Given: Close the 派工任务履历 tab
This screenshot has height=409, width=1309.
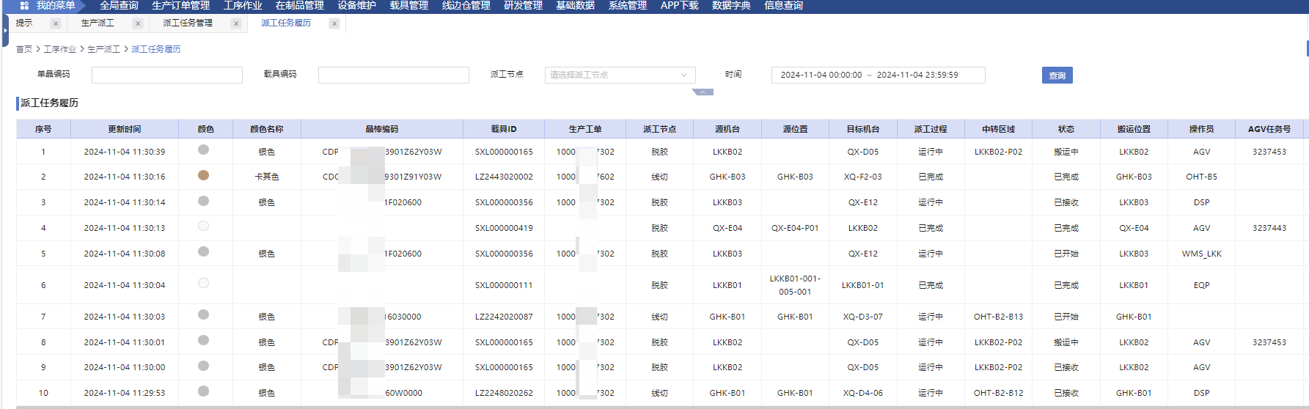Looking at the screenshot, I should [x=334, y=23].
